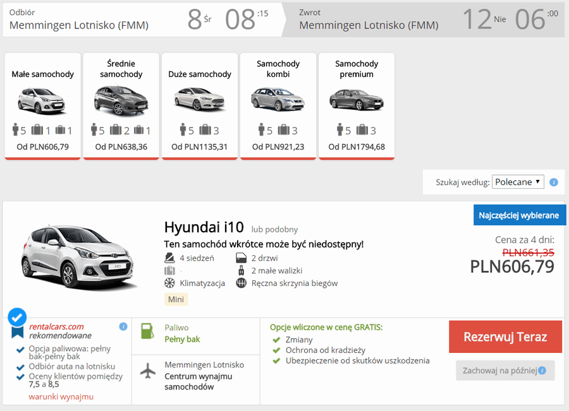Click the door icon for 2 drzwi
The image size is (569, 411).
(x=242, y=258)
